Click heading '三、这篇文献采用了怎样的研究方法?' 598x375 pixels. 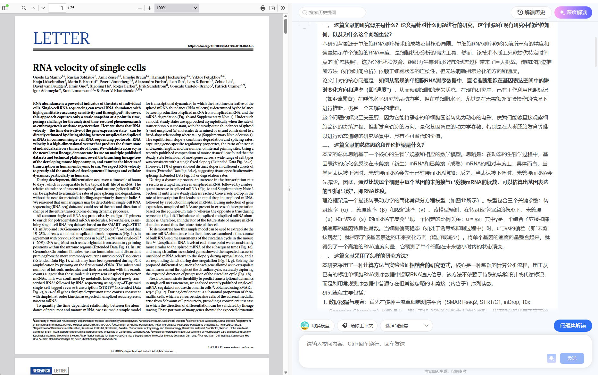(365, 256)
